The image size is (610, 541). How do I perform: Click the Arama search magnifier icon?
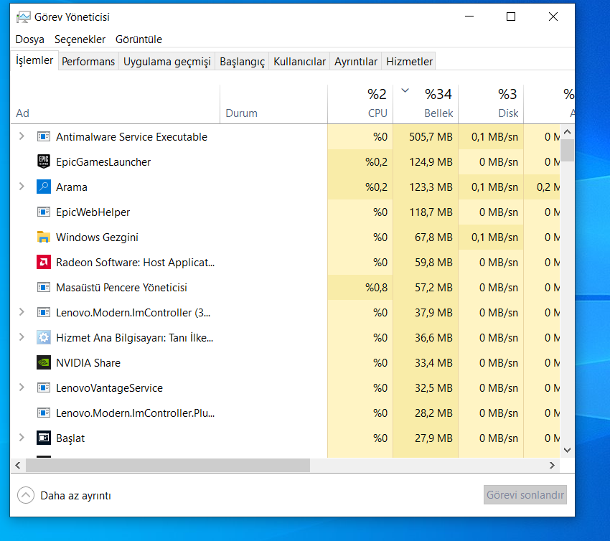click(44, 187)
